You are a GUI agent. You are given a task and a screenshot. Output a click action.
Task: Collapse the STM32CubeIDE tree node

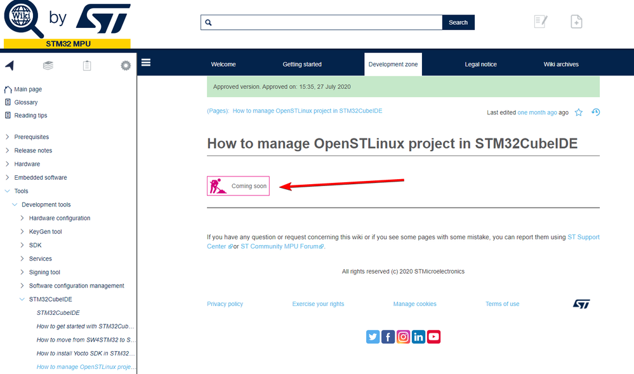tap(22, 299)
